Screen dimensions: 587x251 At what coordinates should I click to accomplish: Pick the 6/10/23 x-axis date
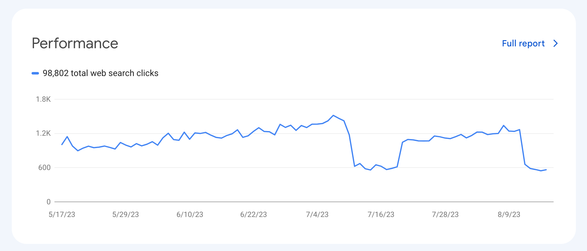[x=190, y=215]
